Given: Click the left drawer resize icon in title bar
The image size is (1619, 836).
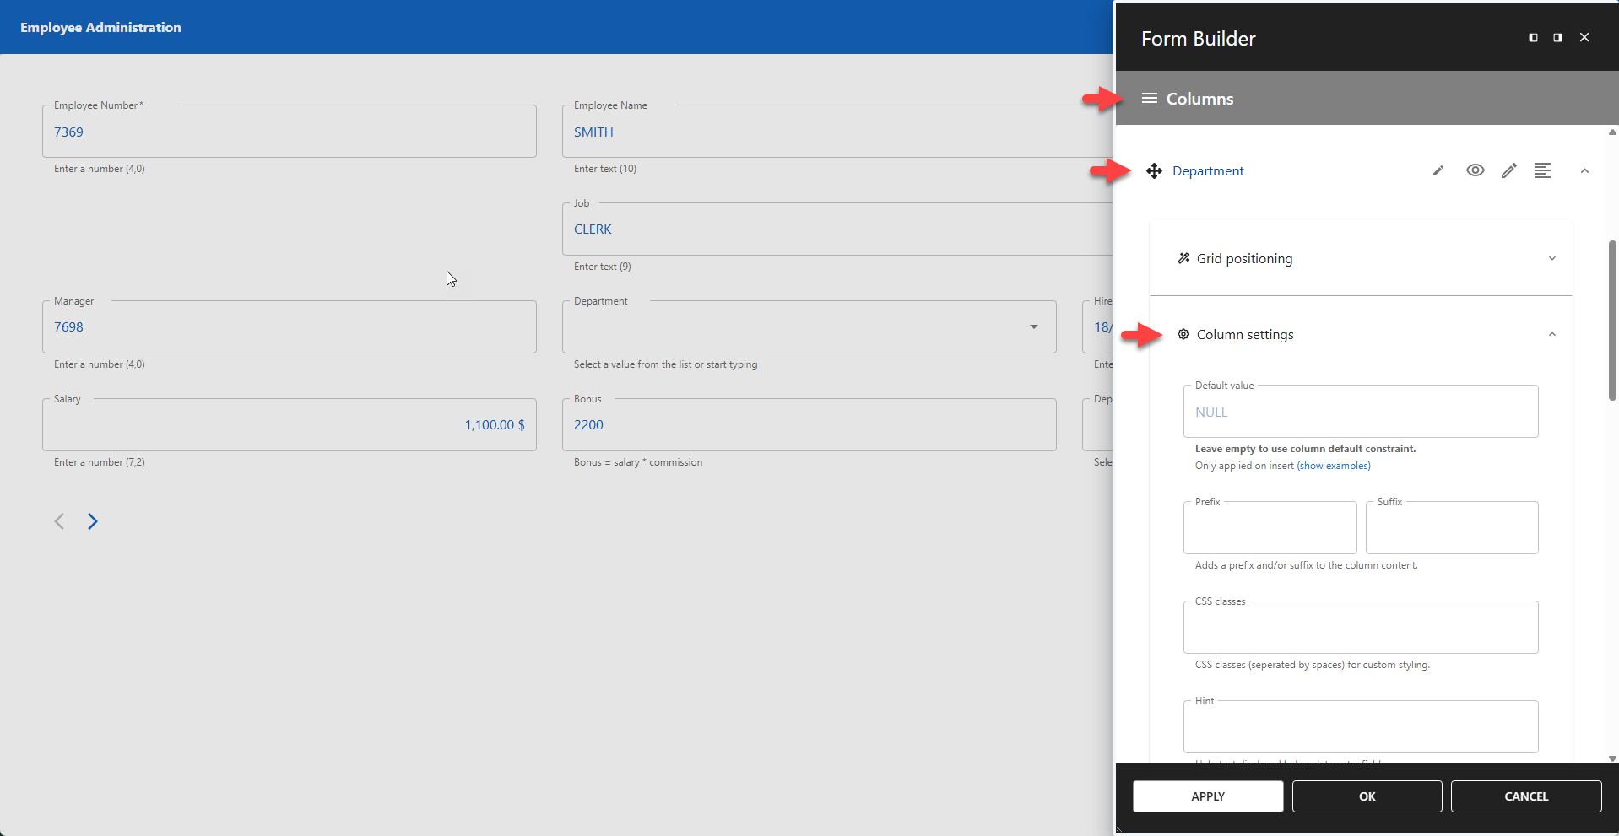Looking at the screenshot, I should point(1531,37).
